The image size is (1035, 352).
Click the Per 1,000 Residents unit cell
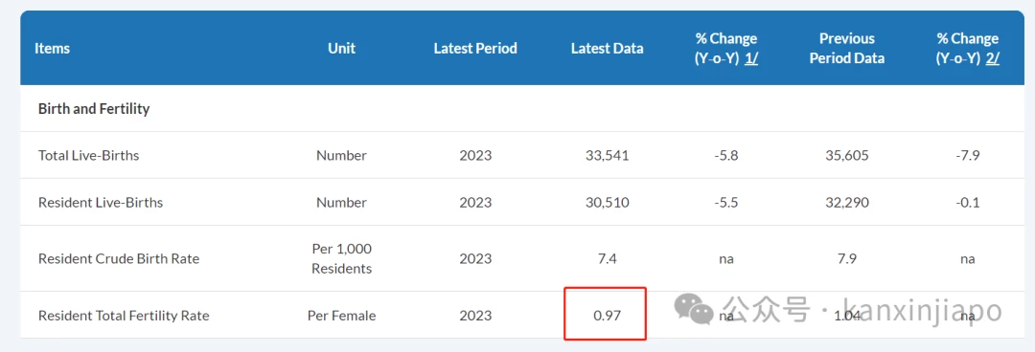point(341,258)
